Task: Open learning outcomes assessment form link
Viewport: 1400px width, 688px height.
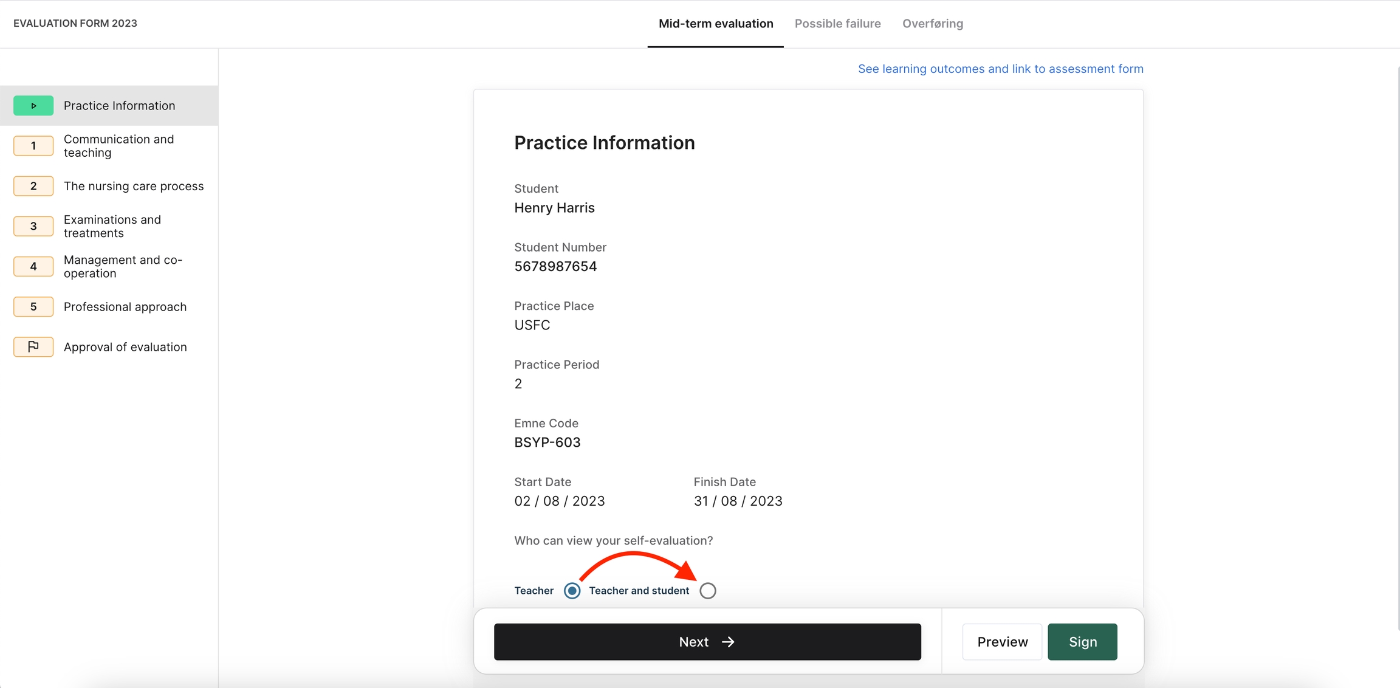Action: tap(1000, 69)
